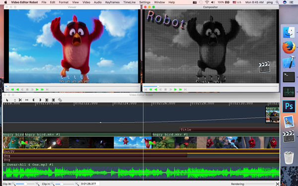Image resolution: width=298 pixels, height=186 pixels.
Task: Open the TimeLine menu
Action: tap(130, 2)
